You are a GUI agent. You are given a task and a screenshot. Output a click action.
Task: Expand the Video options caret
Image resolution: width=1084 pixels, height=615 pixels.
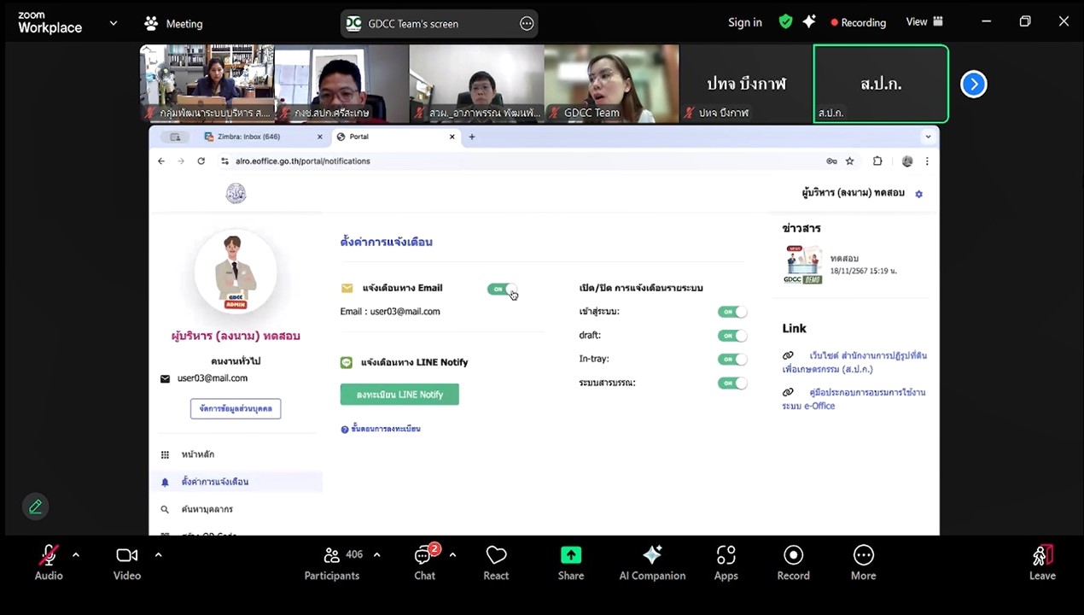(158, 555)
